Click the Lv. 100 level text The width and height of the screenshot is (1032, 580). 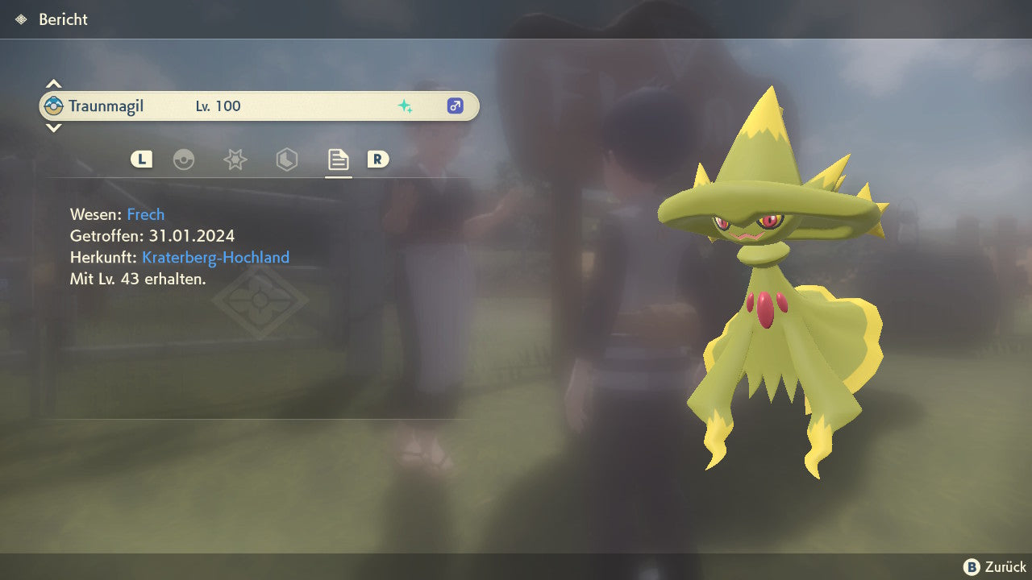point(218,106)
